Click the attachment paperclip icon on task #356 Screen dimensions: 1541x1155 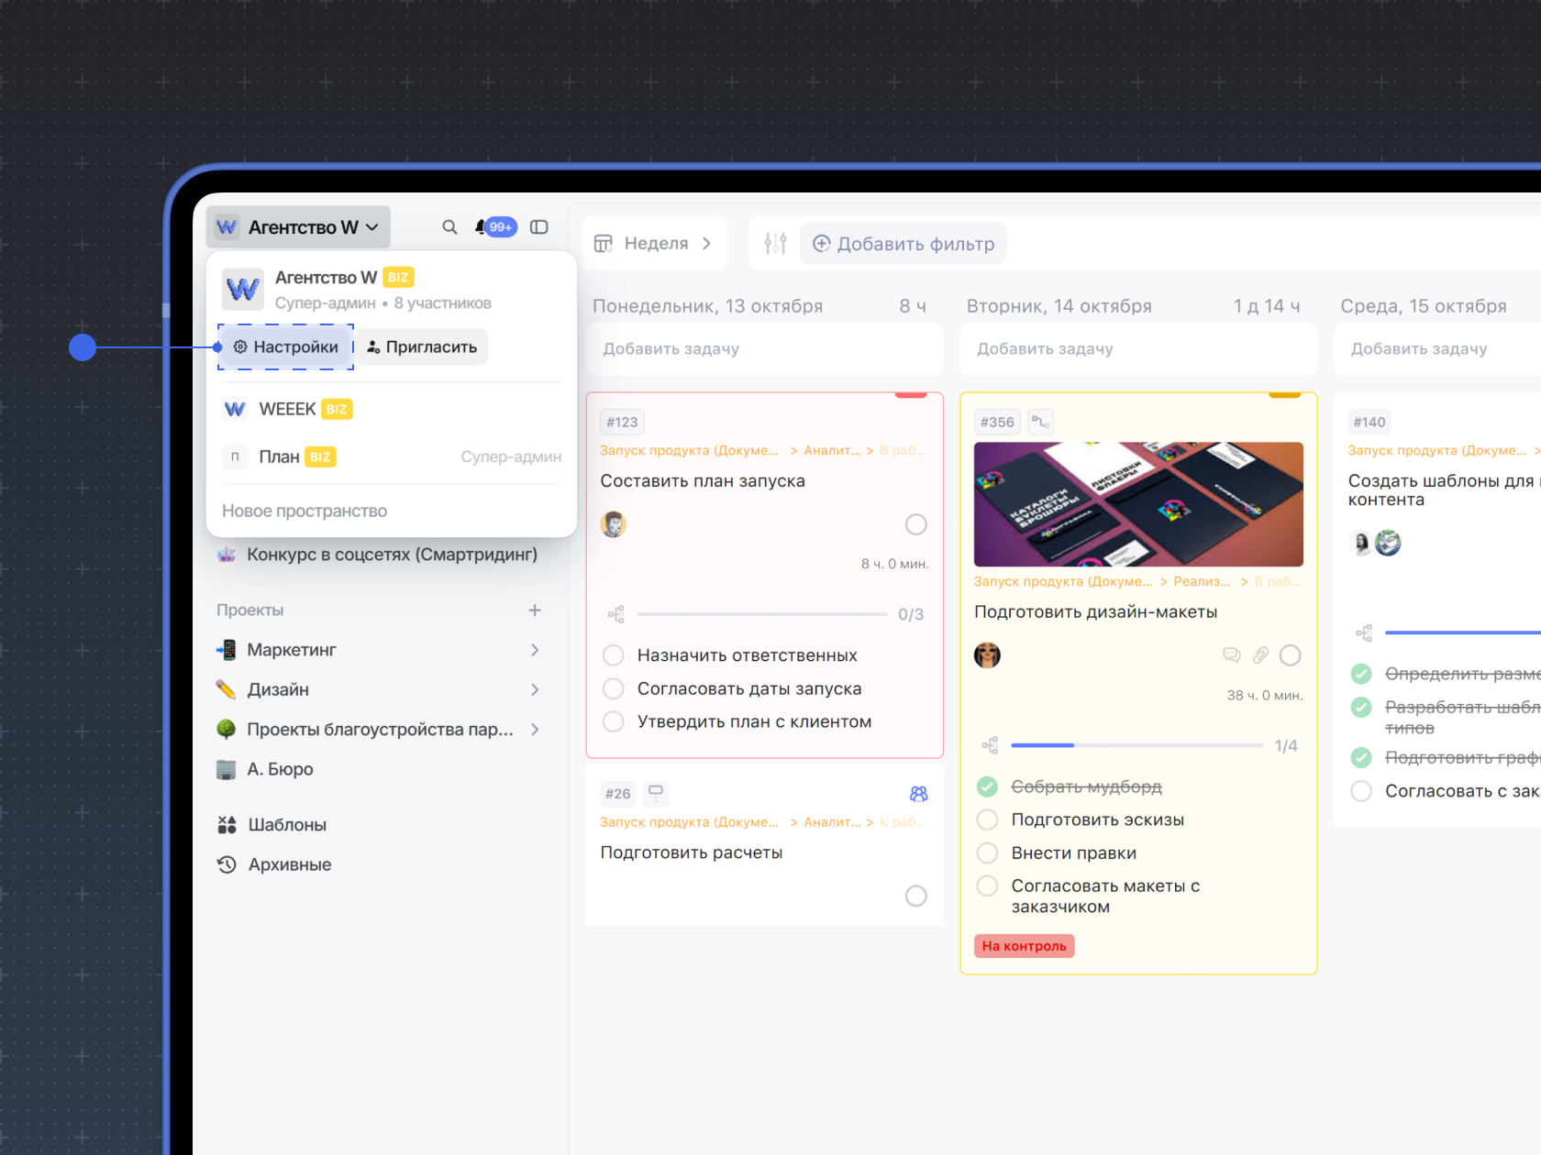(x=1261, y=655)
